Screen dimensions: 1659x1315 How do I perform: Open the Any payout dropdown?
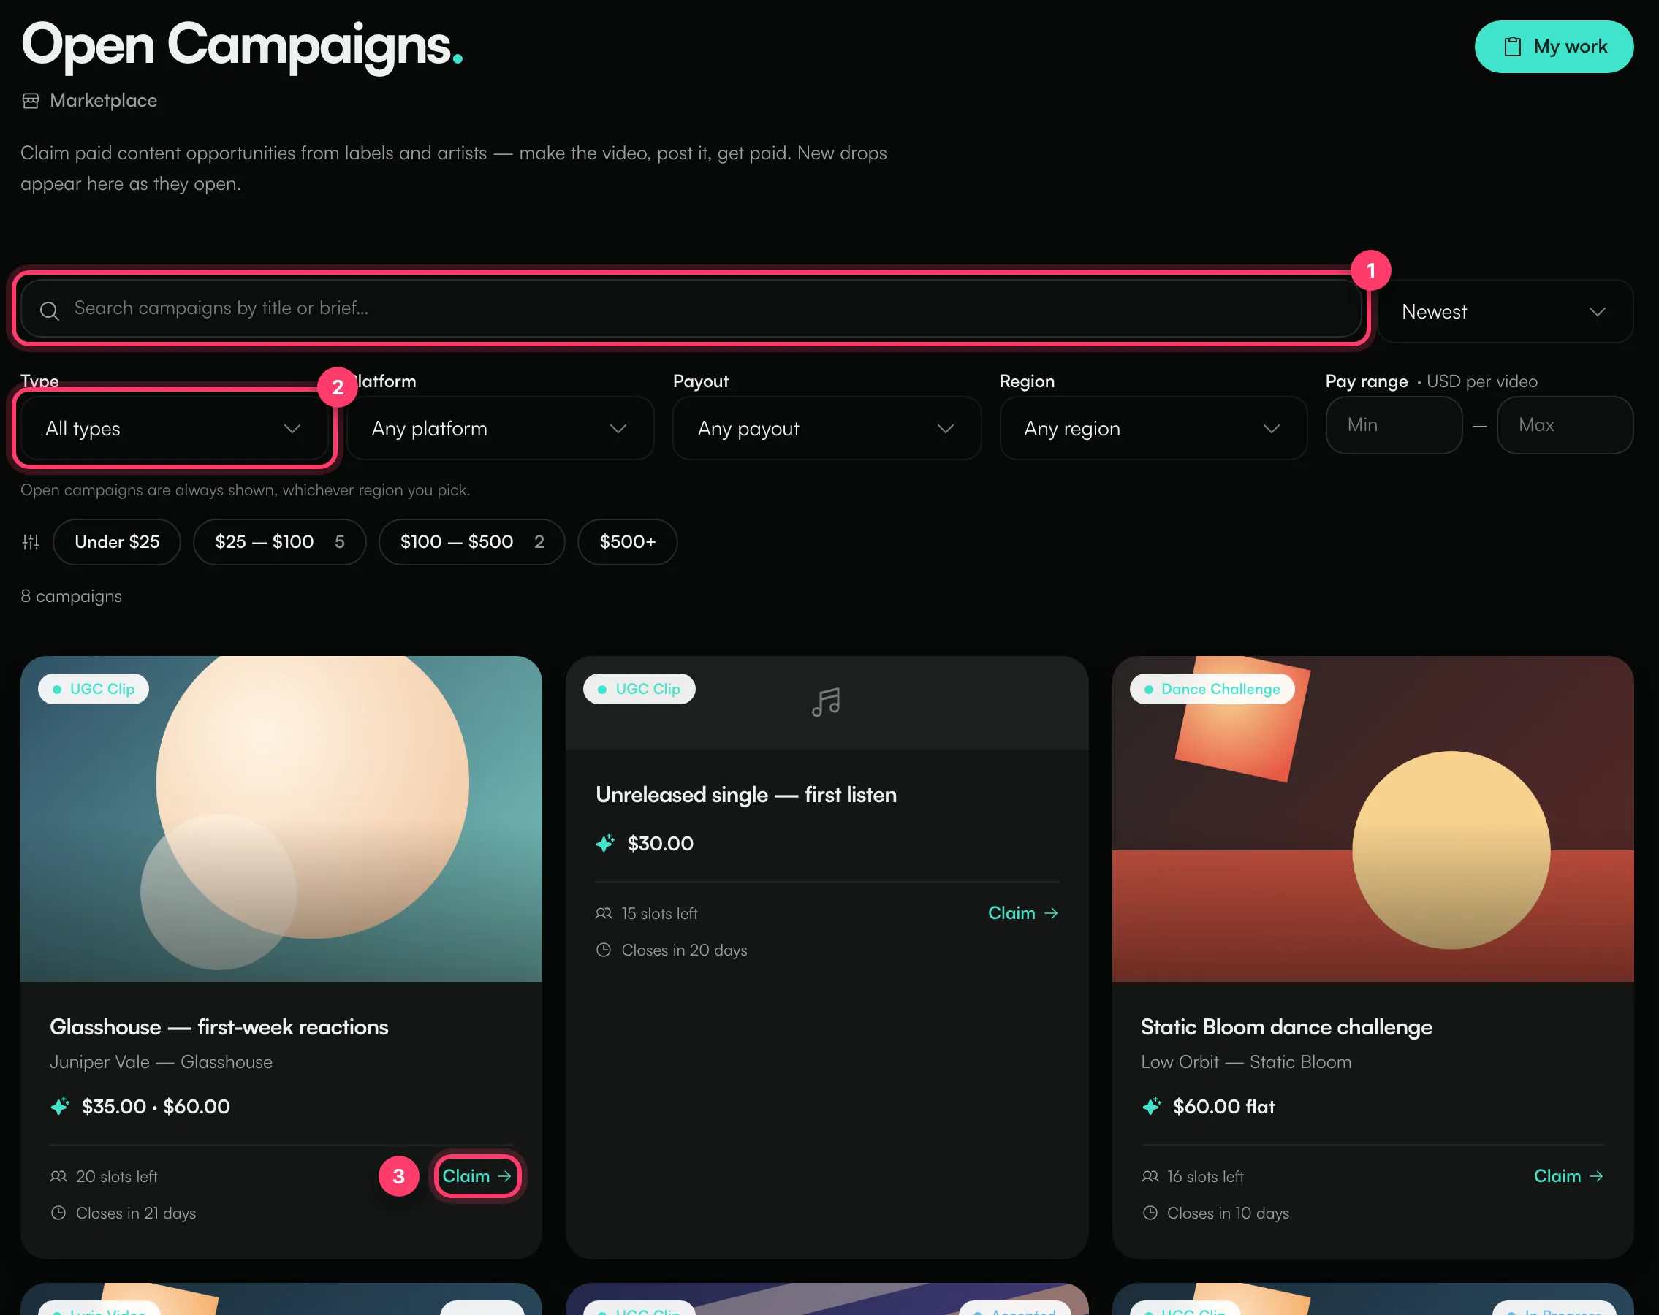click(x=827, y=428)
